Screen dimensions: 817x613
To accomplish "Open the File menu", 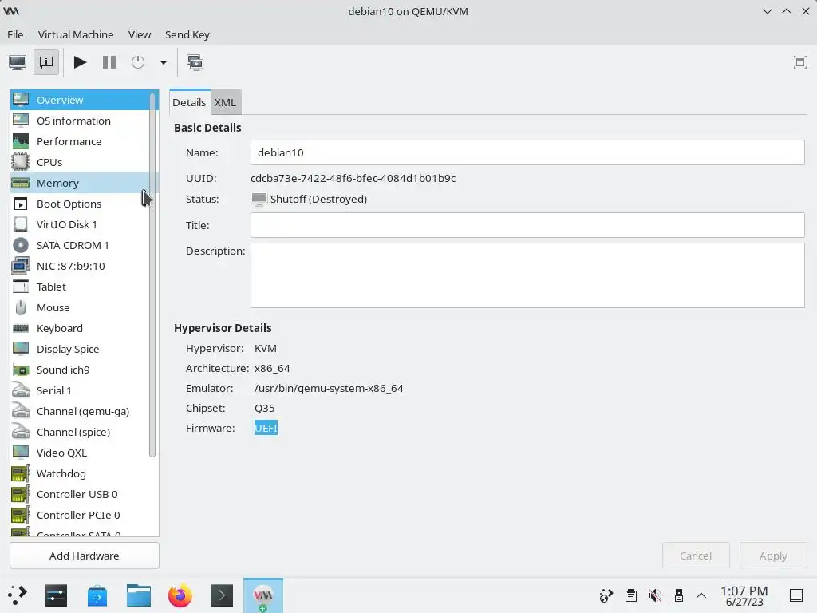I will click(15, 34).
